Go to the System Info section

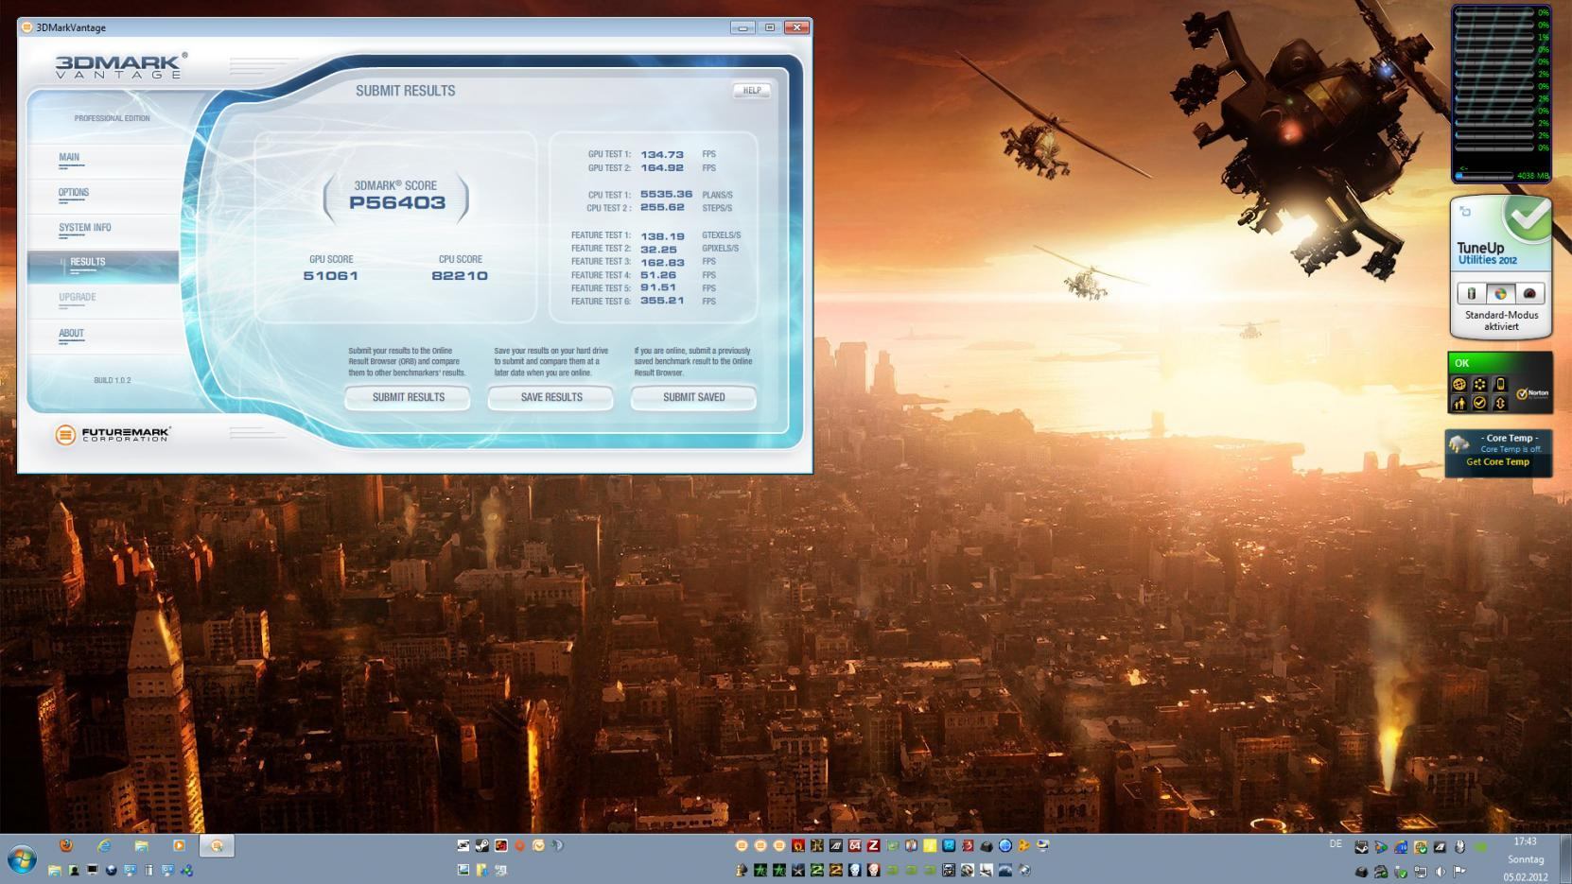[85, 228]
